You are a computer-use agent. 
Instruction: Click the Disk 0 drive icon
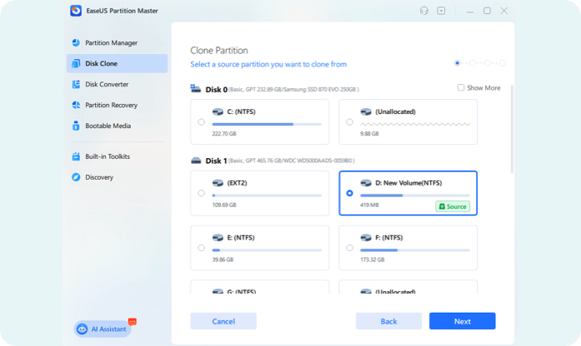click(196, 88)
